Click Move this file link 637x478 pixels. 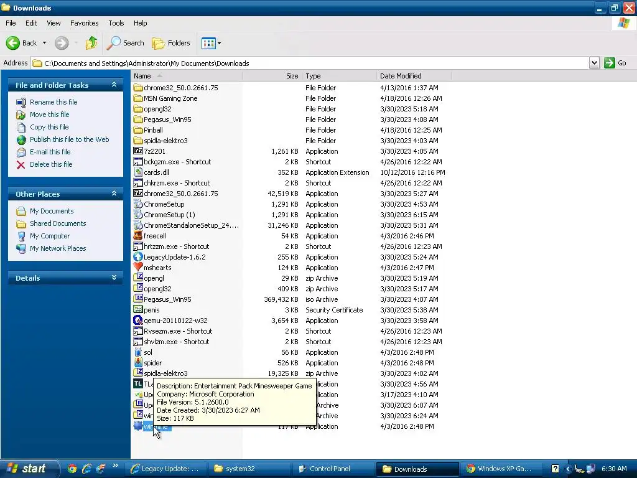pyautogui.click(x=50, y=115)
